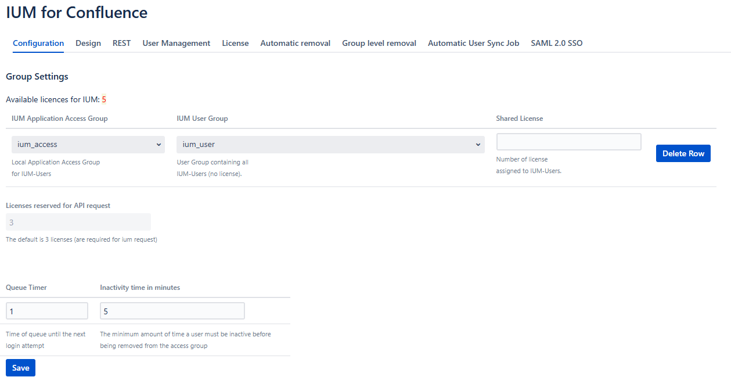The height and width of the screenshot is (384, 731).
Task: Click the Group Settings heading
Action: 37,77
